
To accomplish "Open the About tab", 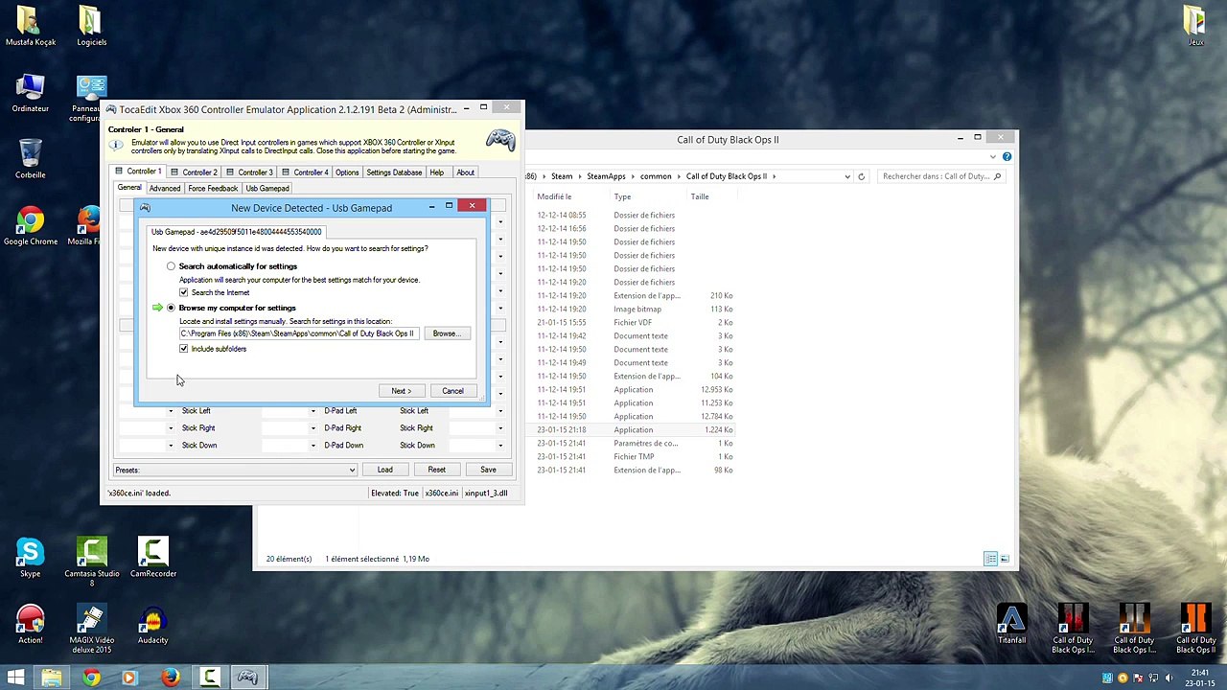I will click(465, 172).
